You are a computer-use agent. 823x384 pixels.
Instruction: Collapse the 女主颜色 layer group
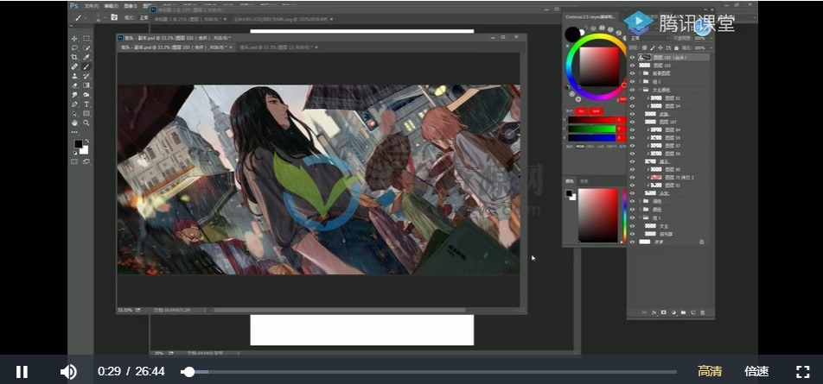pyautogui.click(x=640, y=90)
